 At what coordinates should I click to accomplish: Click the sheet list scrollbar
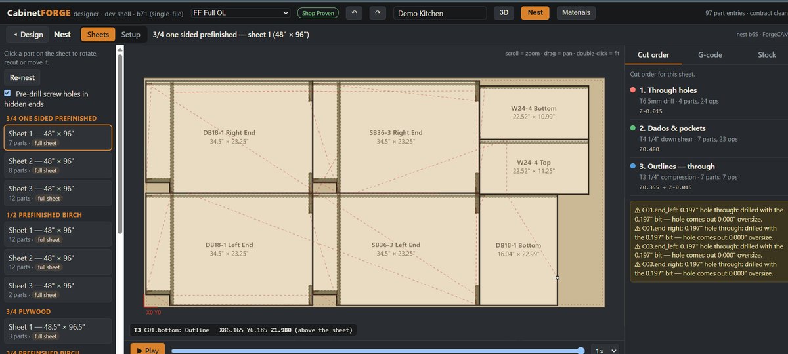[120, 144]
